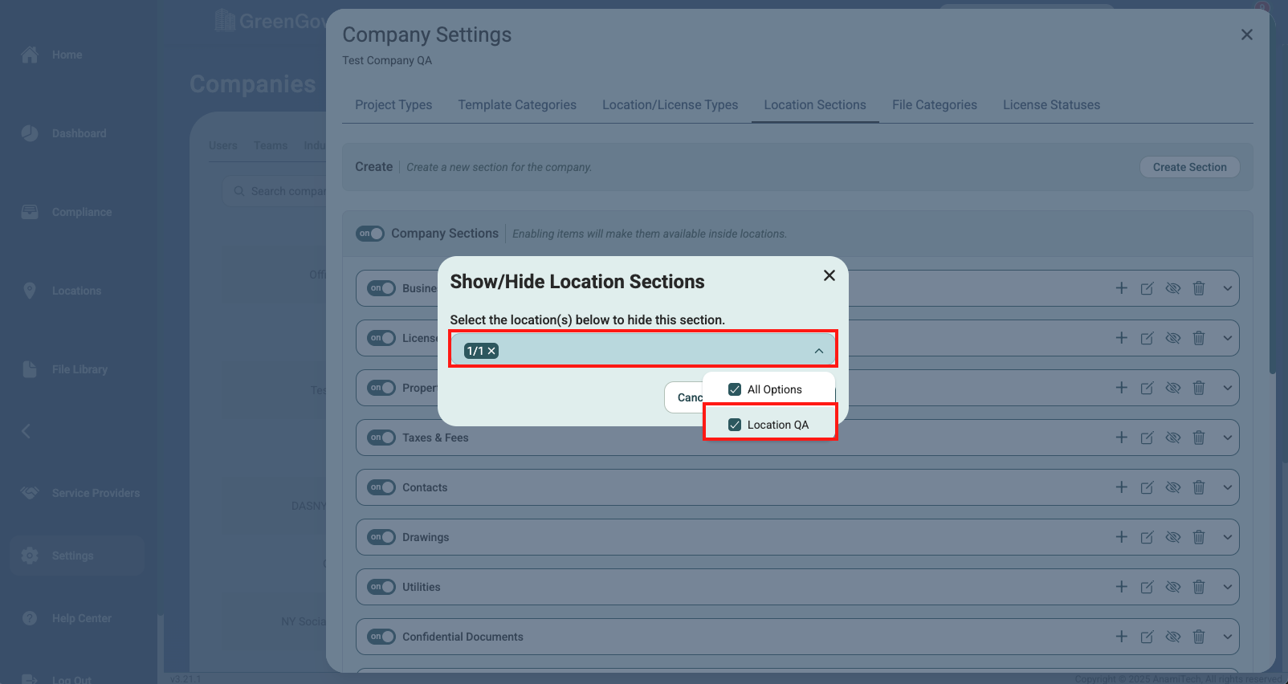Expand the Contacts section row
The image size is (1288, 684).
click(x=1228, y=487)
